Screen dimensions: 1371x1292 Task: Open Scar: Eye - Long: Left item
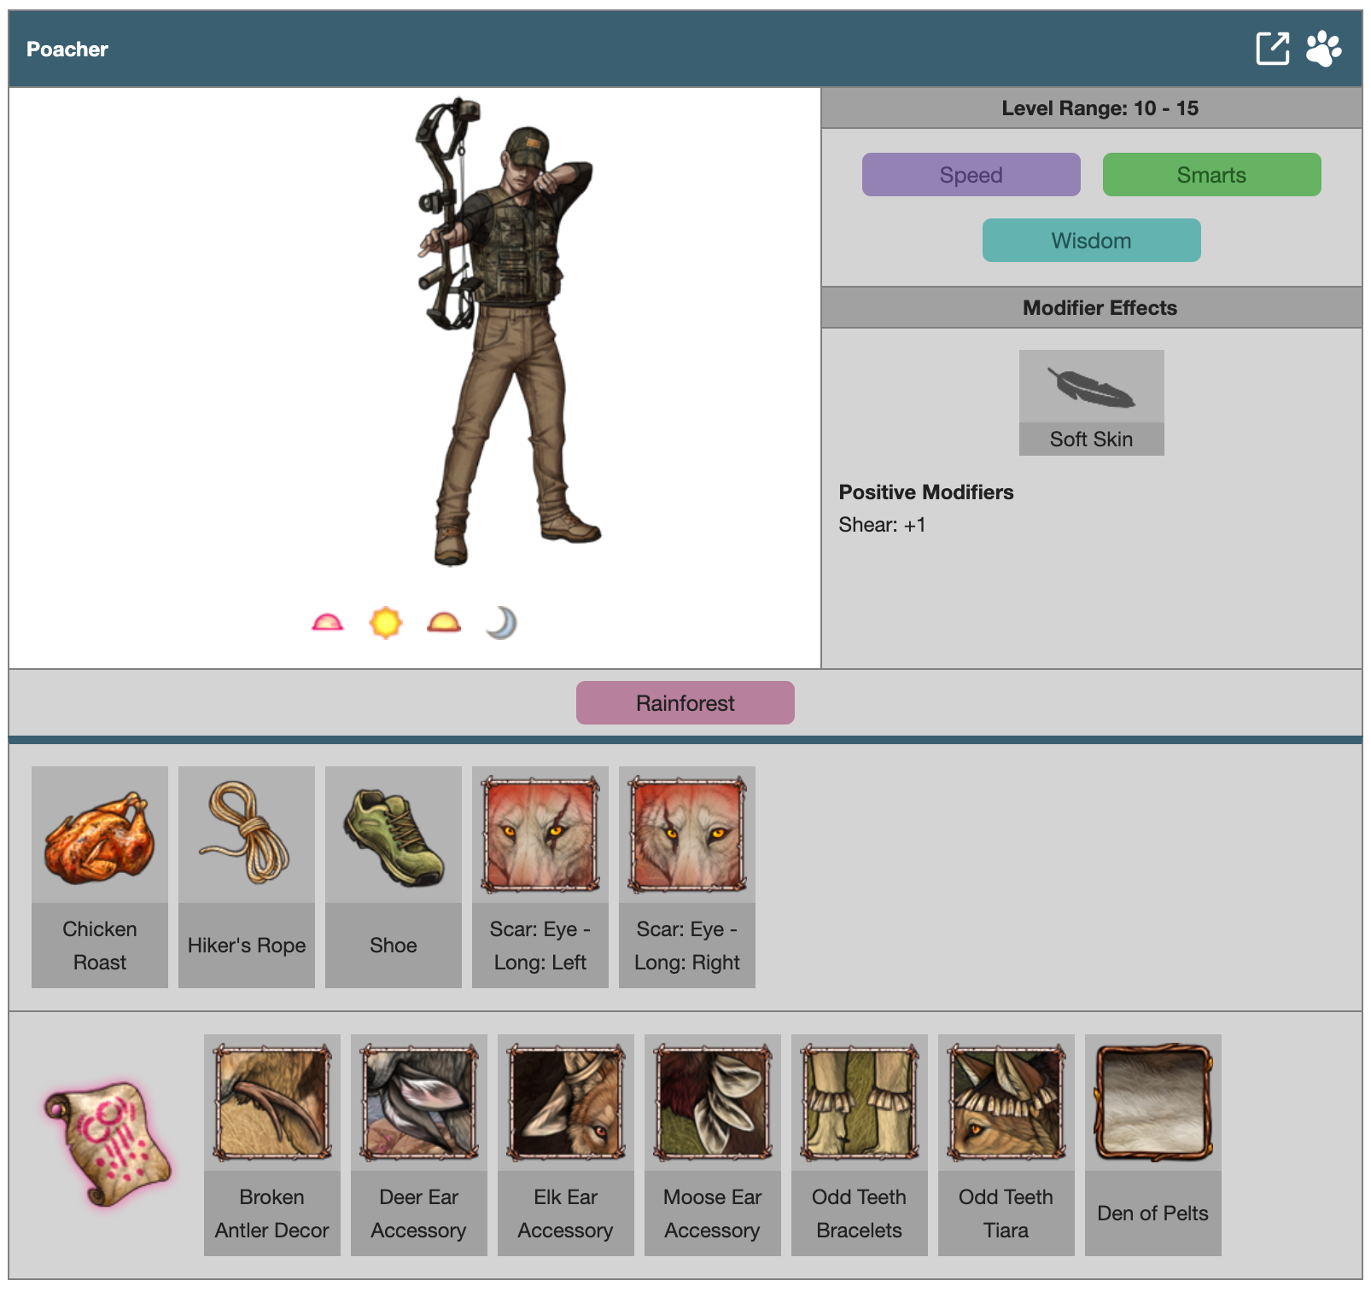[540, 876]
